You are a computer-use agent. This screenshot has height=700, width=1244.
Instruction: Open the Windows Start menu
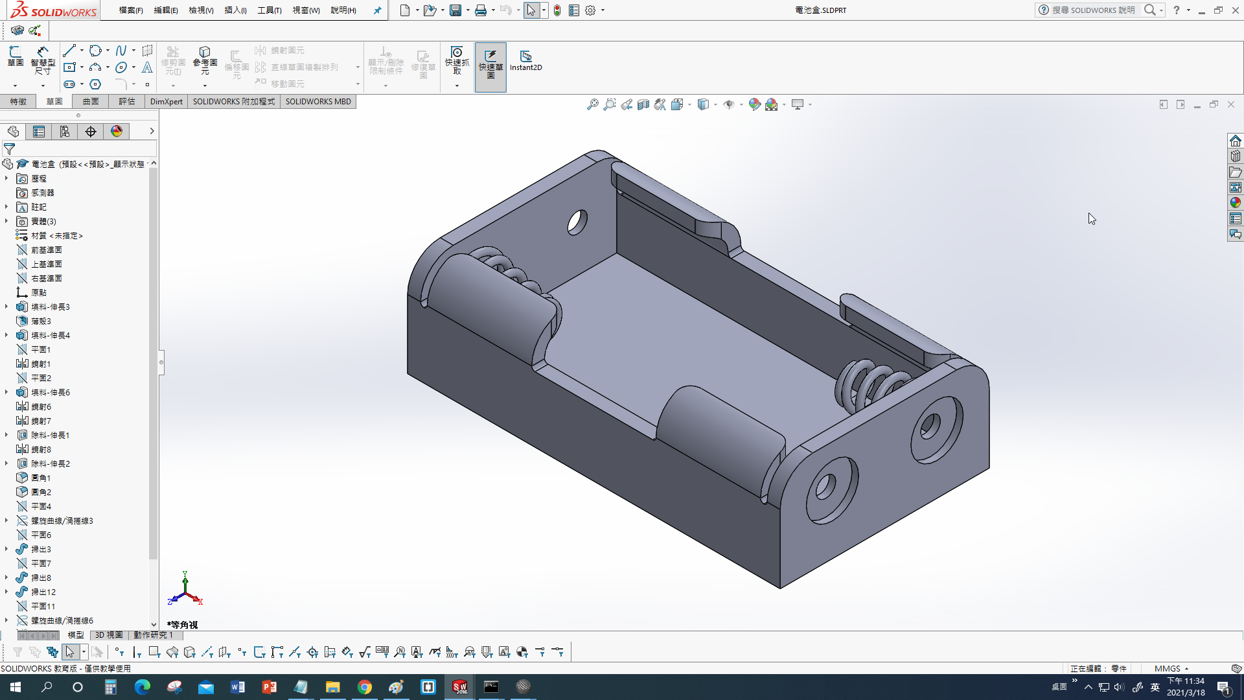pos(16,687)
